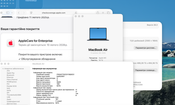The height and width of the screenshot is (105, 175).
Task: Open new Safari tab plus icon
Action: tap(103, 13)
